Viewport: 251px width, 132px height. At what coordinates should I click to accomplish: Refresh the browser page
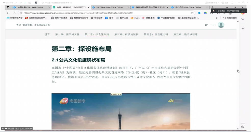pyautogui.click(x=14, y=13)
